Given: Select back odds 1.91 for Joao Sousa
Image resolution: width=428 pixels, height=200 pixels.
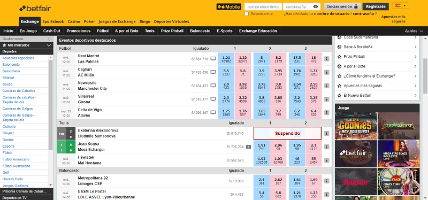Looking at the screenshot, I should coord(262,147).
